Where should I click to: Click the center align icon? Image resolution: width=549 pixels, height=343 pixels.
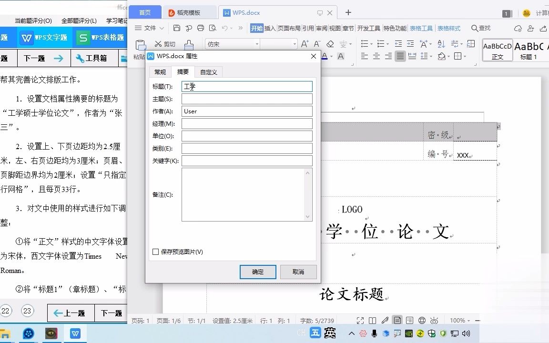pos(376,56)
